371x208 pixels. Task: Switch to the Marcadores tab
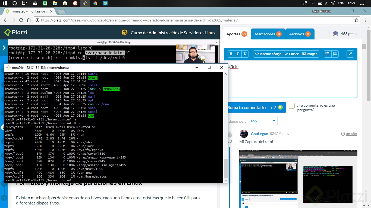[x=268, y=34]
